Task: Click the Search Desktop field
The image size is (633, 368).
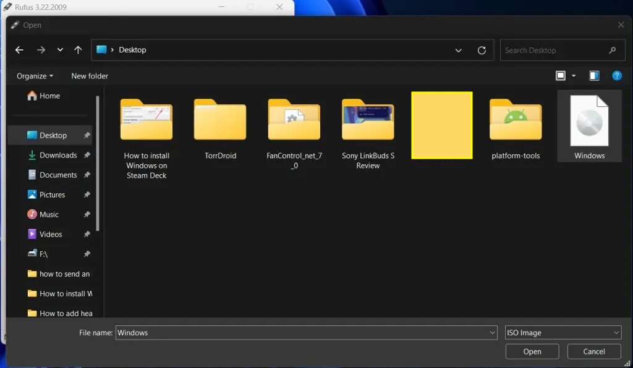Action: pos(562,51)
